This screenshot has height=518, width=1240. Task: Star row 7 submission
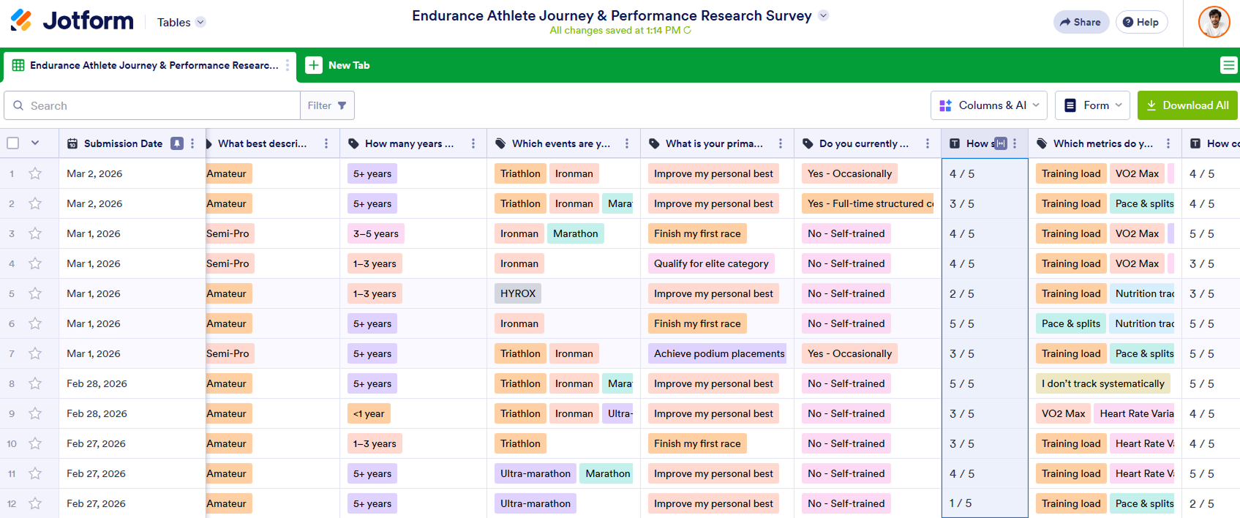point(35,353)
